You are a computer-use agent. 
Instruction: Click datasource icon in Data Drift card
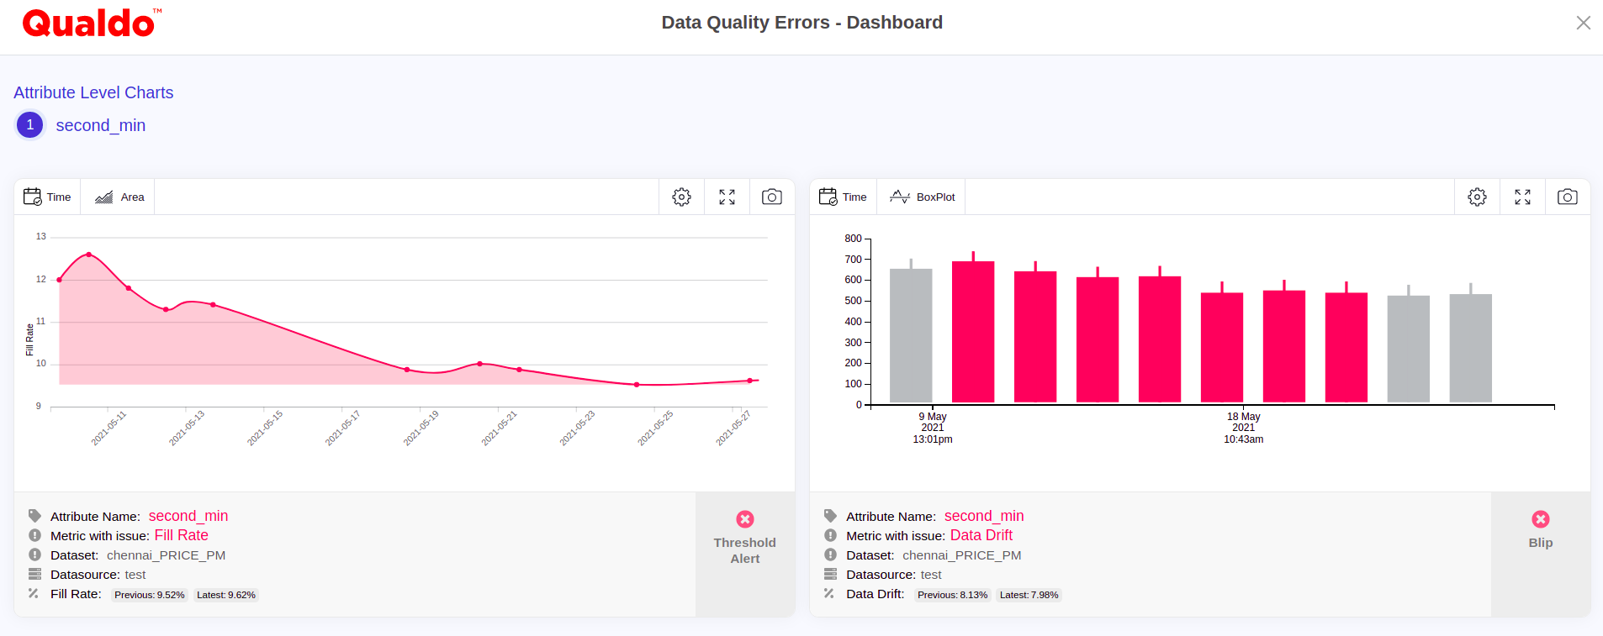831,575
